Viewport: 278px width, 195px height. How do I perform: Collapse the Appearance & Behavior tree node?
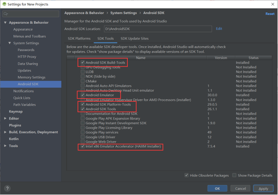tap(5, 23)
